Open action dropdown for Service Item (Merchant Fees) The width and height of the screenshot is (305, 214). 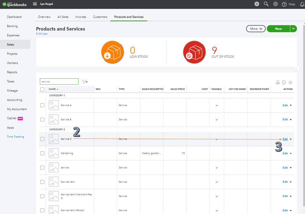[291, 196]
